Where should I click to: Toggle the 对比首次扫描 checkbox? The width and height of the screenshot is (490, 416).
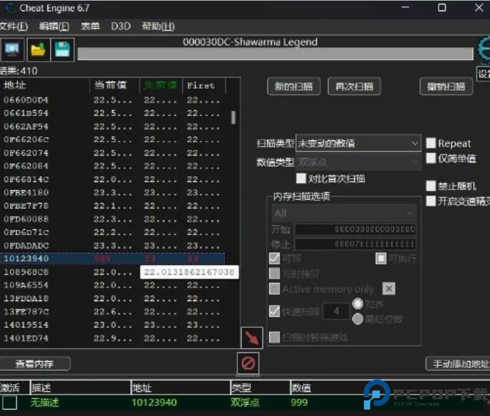point(301,179)
